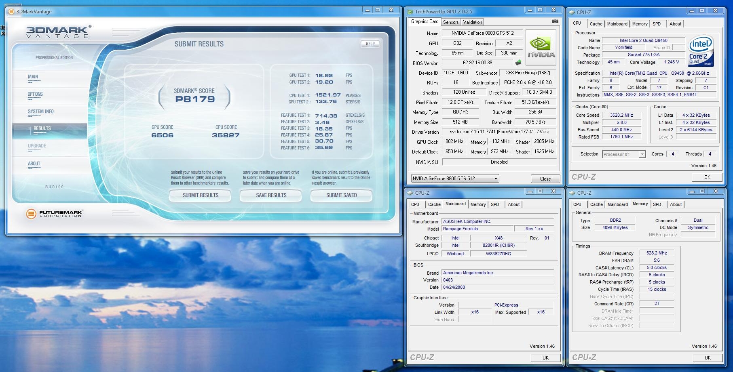Click the Save Results button
Image resolution: width=733 pixels, height=372 pixels.
(271, 195)
